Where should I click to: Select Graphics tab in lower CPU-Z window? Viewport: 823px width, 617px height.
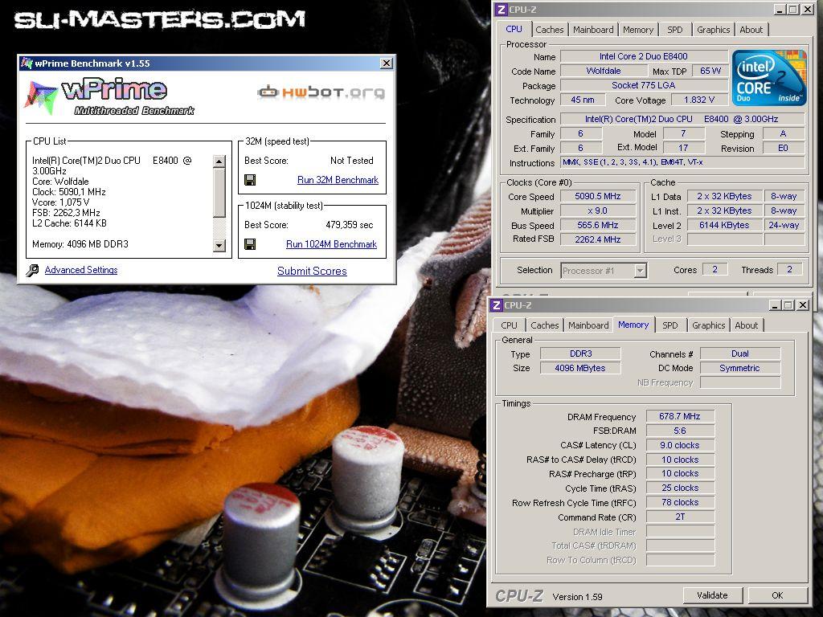(709, 325)
